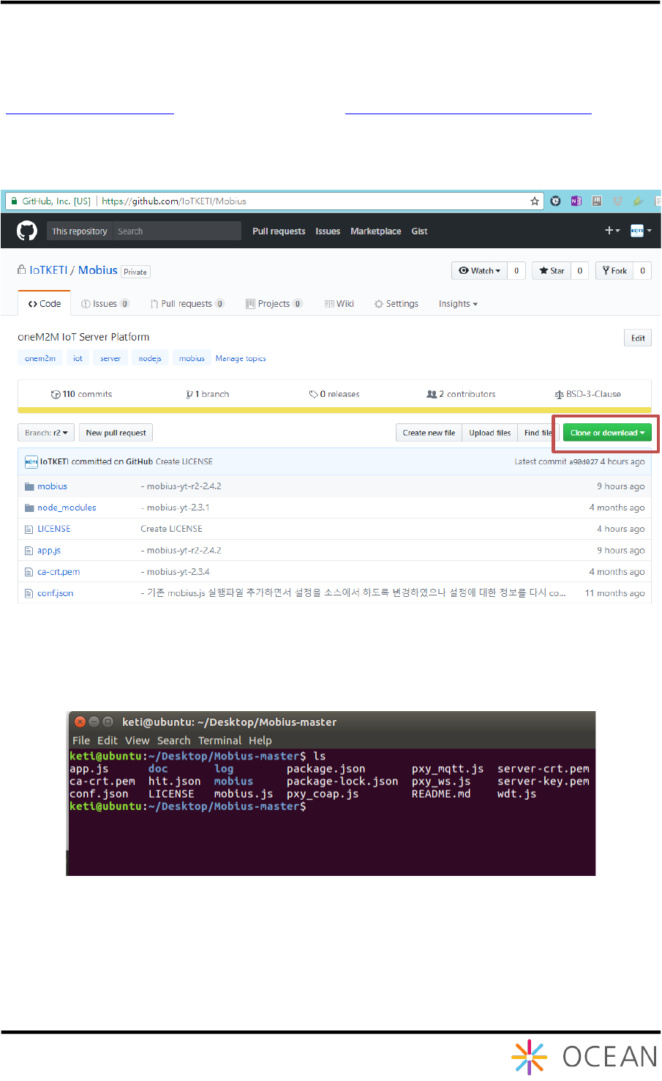
Task: Open the ca-crt.pem file
Action: click(59, 572)
